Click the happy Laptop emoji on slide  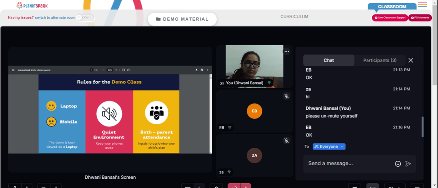point(51,106)
